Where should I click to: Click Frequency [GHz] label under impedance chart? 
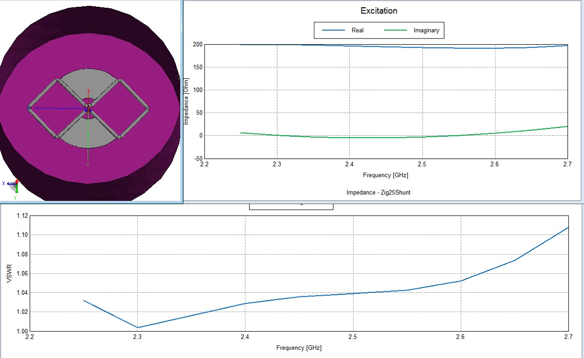point(385,175)
